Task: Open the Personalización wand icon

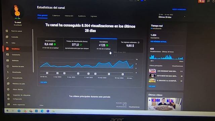Action: point(8,78)
